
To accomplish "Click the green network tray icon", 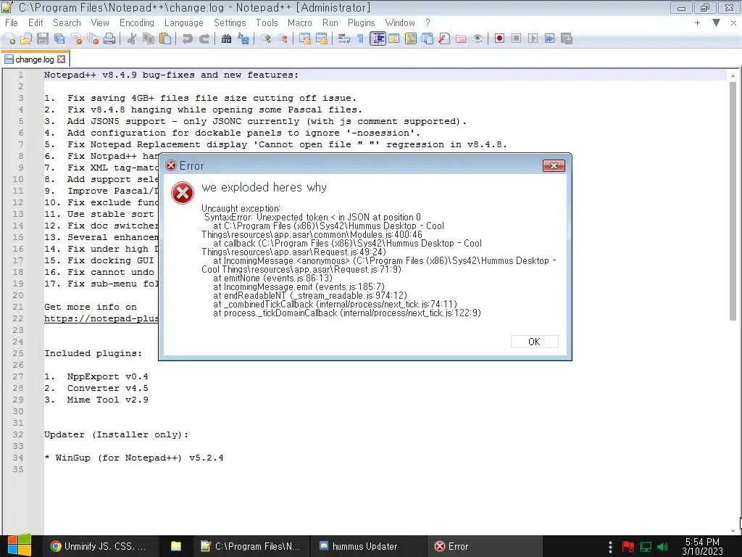I will (646, 547).
